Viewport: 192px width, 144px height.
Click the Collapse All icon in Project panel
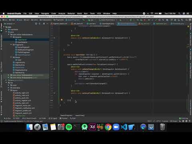click(40, 24)
